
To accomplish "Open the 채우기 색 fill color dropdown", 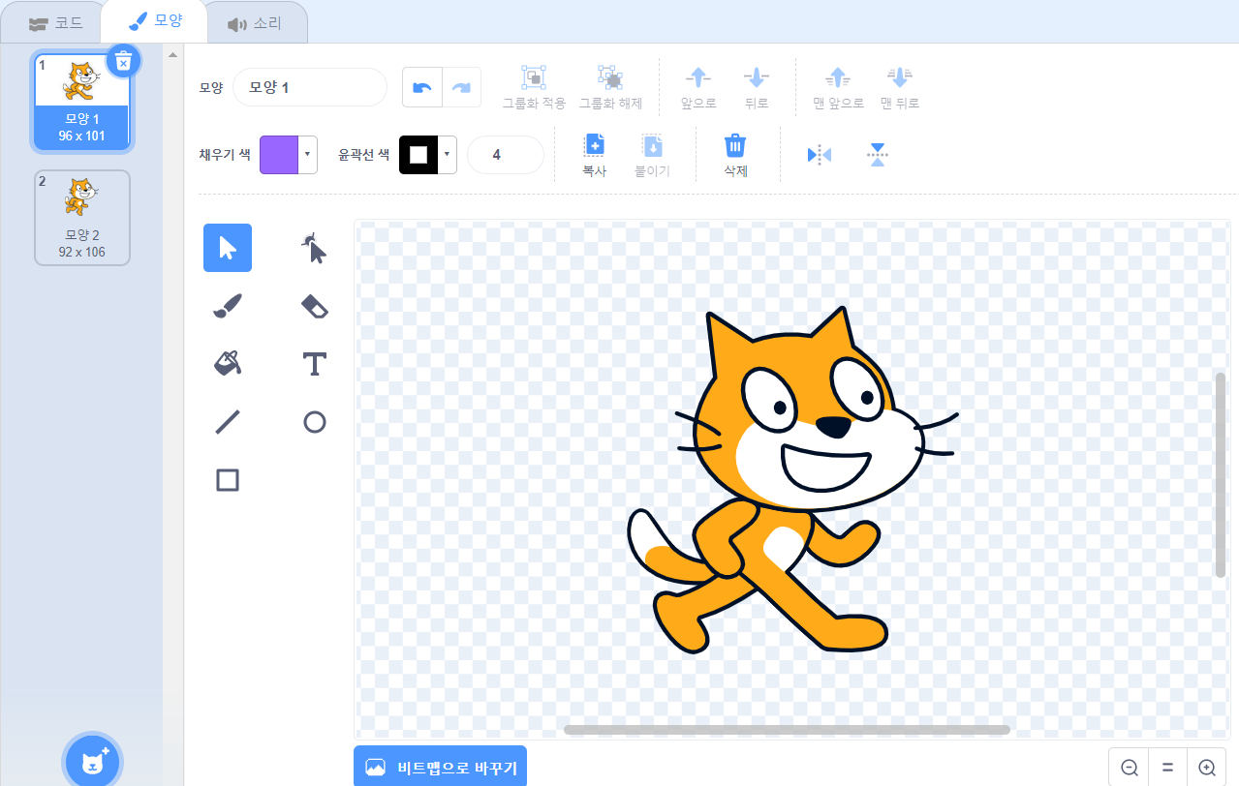I will [308, 155].
